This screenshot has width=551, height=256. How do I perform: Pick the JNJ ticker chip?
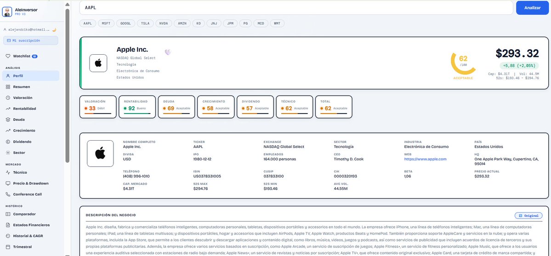point(214,23)
